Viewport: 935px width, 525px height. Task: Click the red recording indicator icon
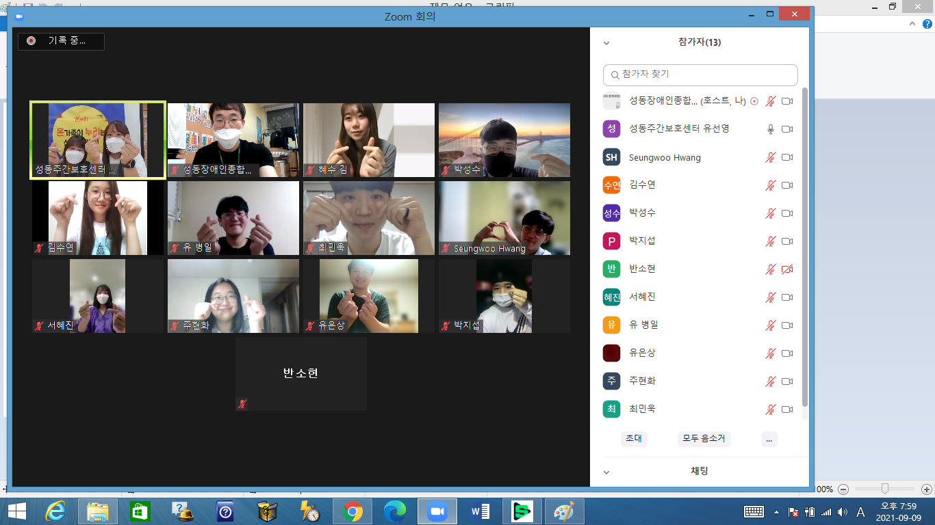point(31,41)
